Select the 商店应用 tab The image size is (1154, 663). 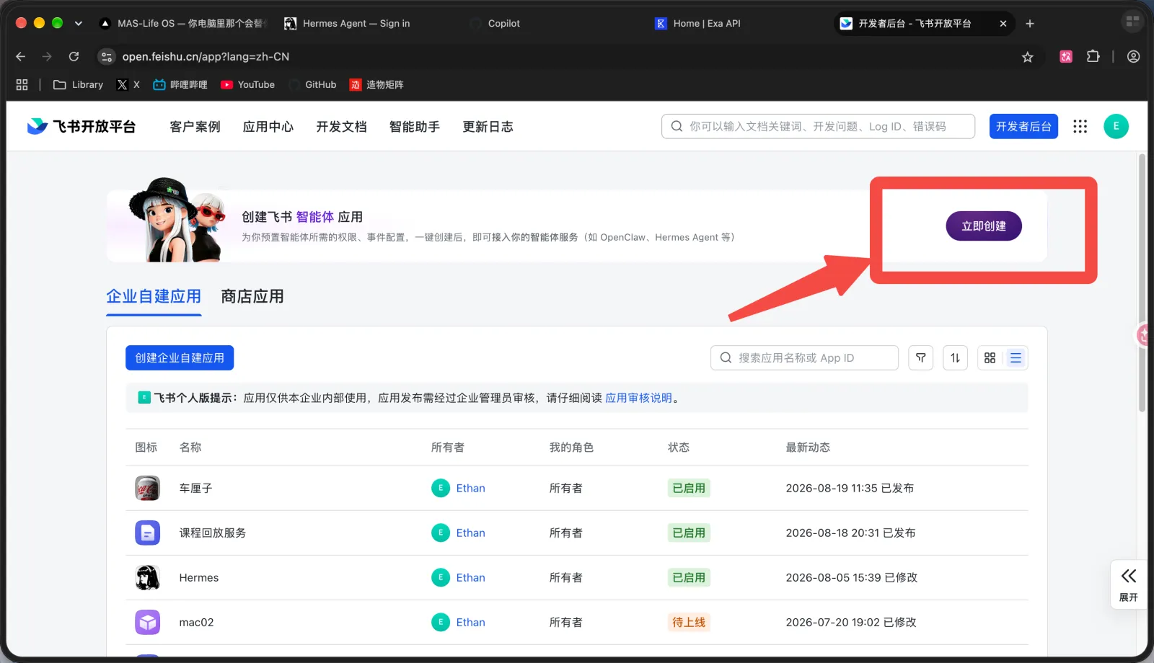tap(252, 296)
